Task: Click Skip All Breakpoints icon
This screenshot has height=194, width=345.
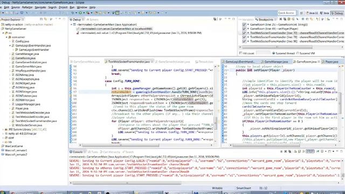Action: [x=297, y=19]
